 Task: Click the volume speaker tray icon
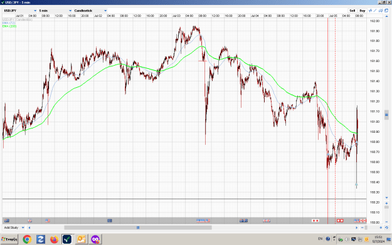click(x=347, y=239)
